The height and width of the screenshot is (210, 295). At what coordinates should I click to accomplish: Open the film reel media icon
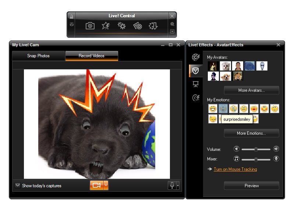(x=138, y=26)
